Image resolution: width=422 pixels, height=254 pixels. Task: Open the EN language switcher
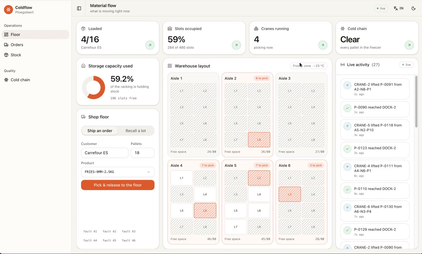[x=399, y=9]
